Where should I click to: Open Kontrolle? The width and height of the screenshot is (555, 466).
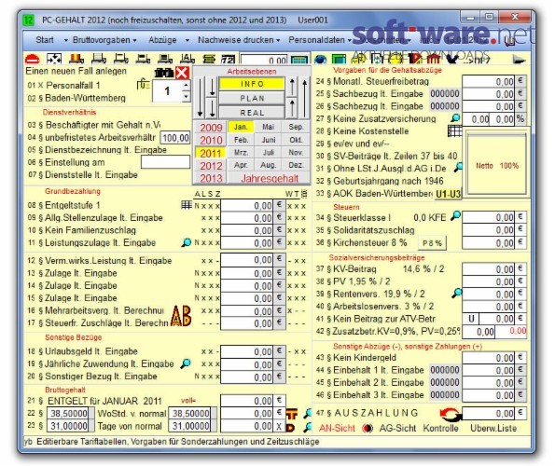point(440,428)
